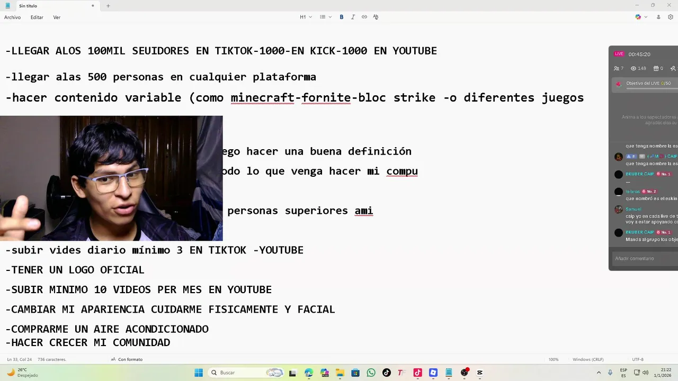Click the misspelled word minecraft in the text
Image resolution: width=678 pixels, height=381 pixels.
262,98
